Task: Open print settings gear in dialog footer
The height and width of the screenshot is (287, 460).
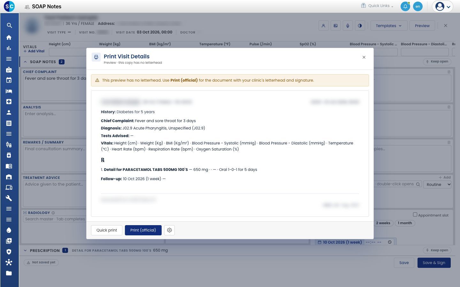Action: click(170, 230)
